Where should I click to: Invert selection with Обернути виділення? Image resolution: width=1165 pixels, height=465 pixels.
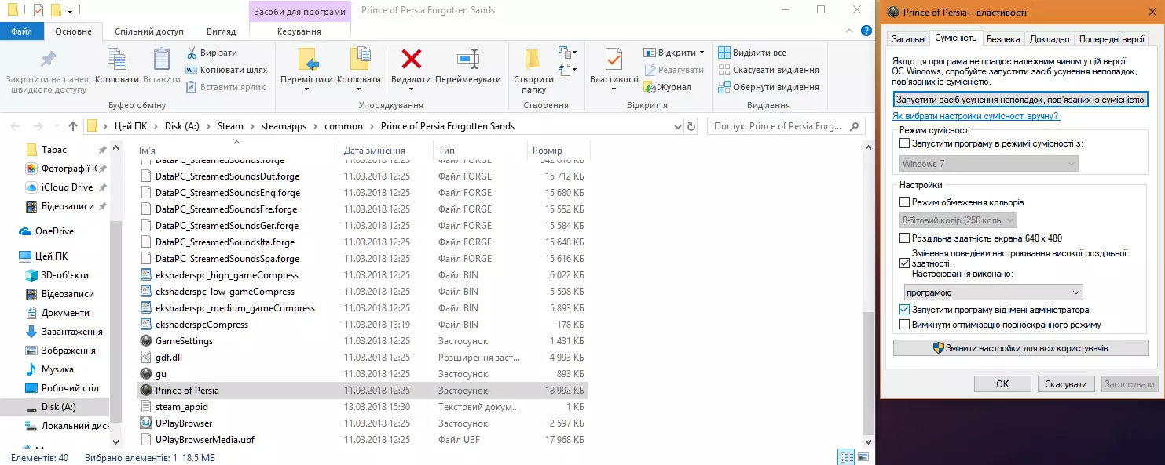769,87
